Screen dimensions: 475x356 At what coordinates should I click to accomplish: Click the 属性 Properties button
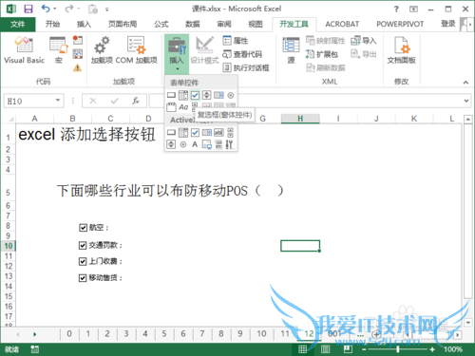(x=236, y=41)
